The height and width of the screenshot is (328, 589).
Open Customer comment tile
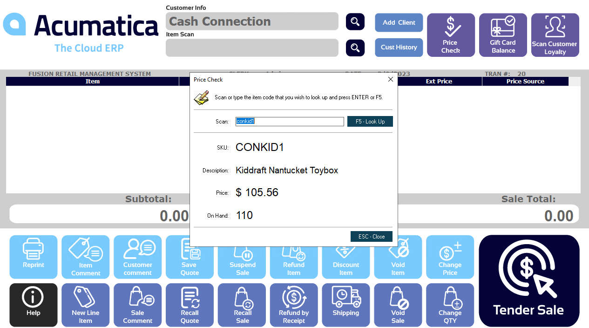point(138,257)
